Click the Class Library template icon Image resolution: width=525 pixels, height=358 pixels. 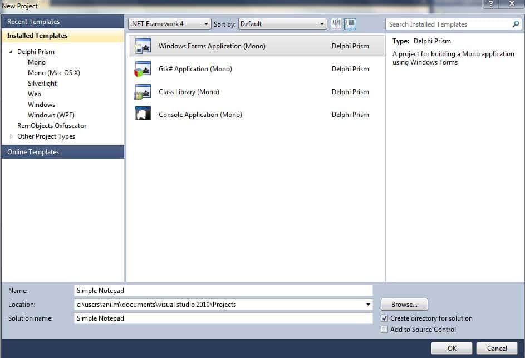(x=143, y=92)
